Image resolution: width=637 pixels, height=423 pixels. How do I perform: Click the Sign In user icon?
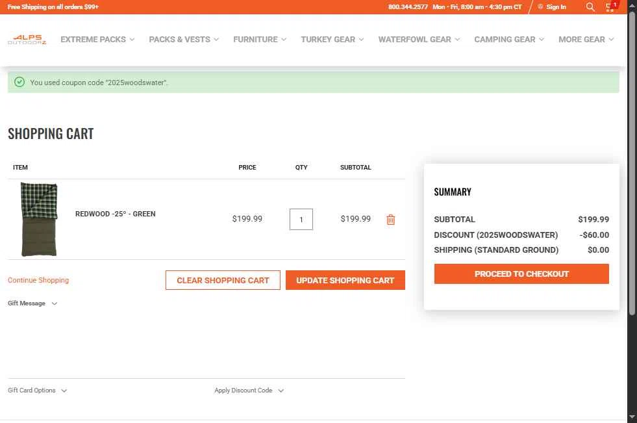click(540, 7)
